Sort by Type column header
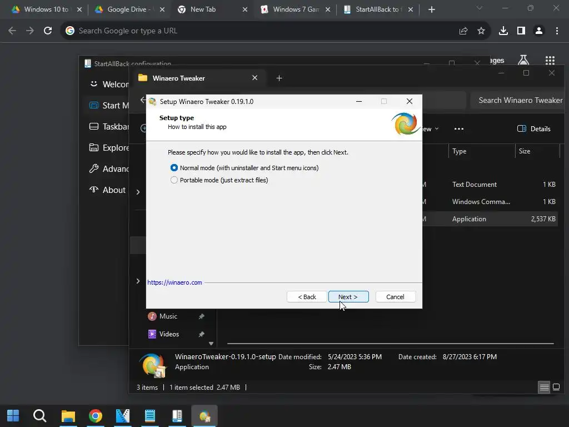 click(x=482, y=151)
